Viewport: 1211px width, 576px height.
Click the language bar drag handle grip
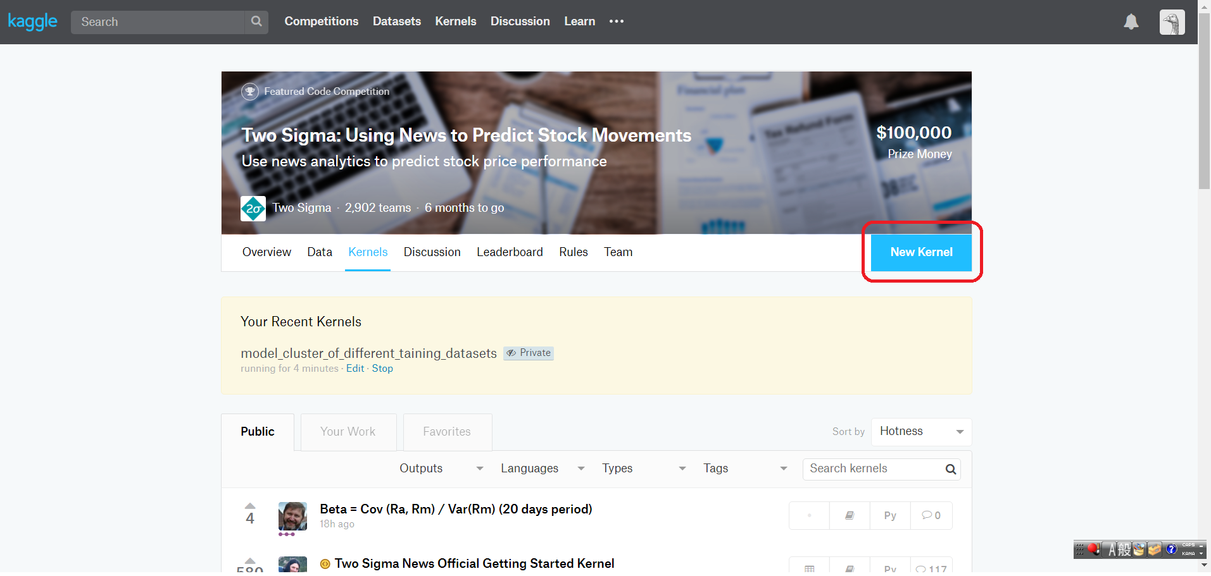(x=1079, y=549)
